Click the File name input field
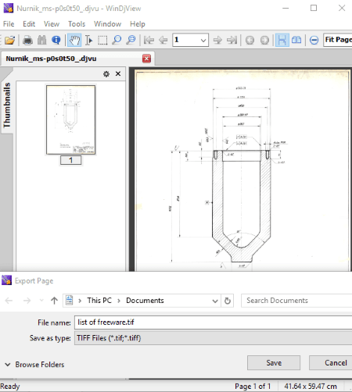Image resolution: width=352 pixels, height=392 pixels. click(213, 323)
